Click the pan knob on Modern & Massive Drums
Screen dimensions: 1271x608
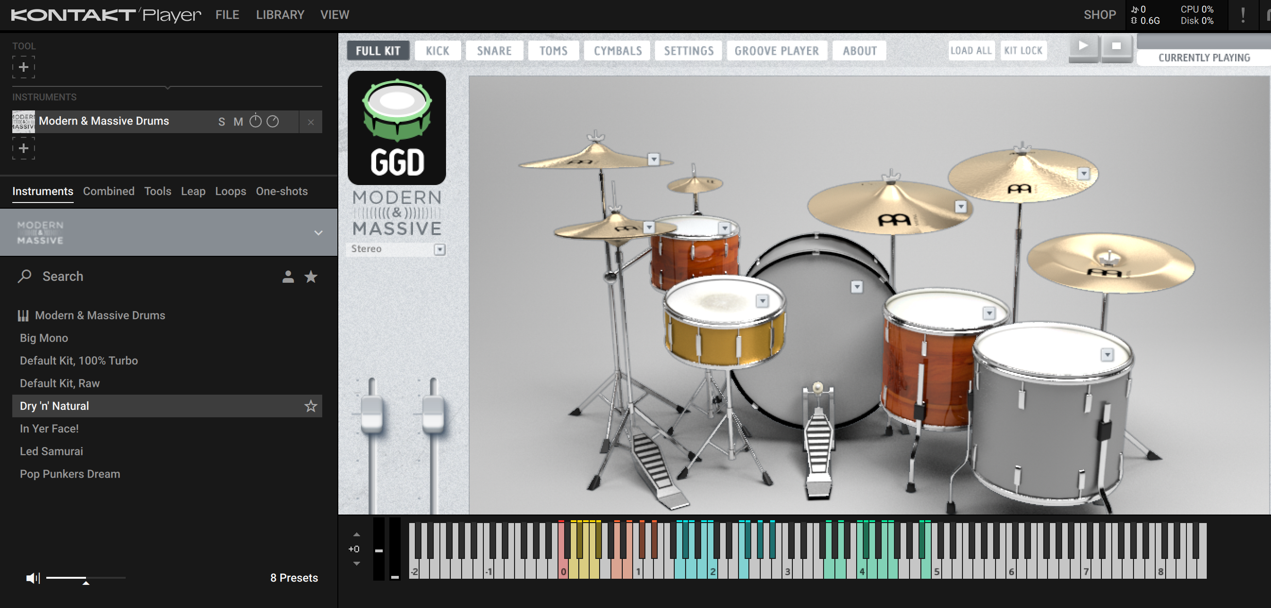click(x=272, y=121)
